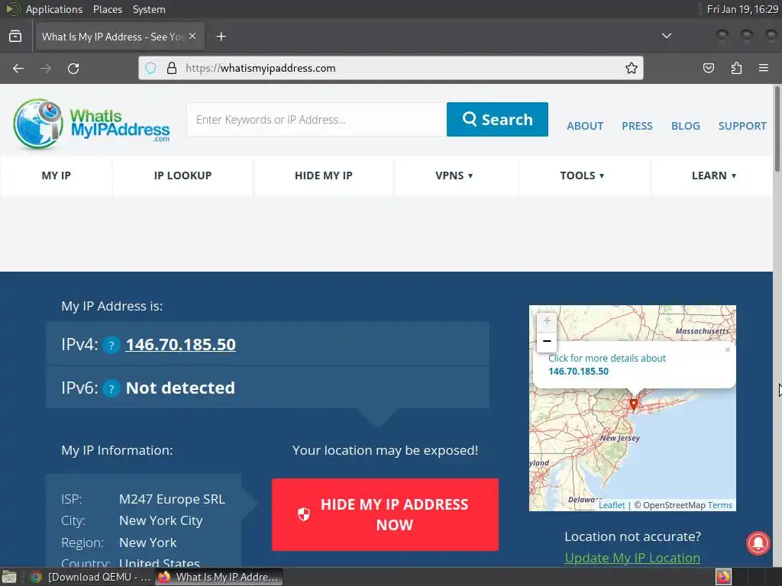Click the ISP value M247 Europe SRL
This screenshot has height=586, width=782.
tap(172, 499)
